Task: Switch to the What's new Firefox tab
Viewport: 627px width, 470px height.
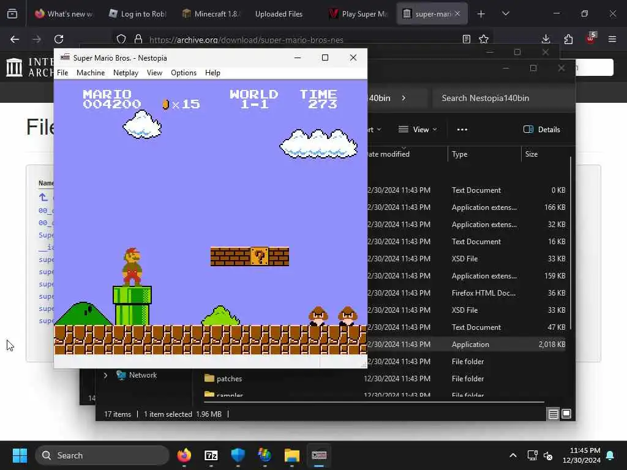Action: pos(64,13)
